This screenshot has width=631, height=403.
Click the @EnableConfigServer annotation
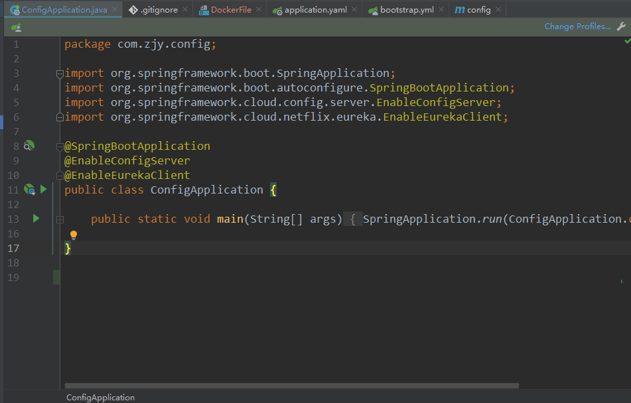(x=127, y=160)
